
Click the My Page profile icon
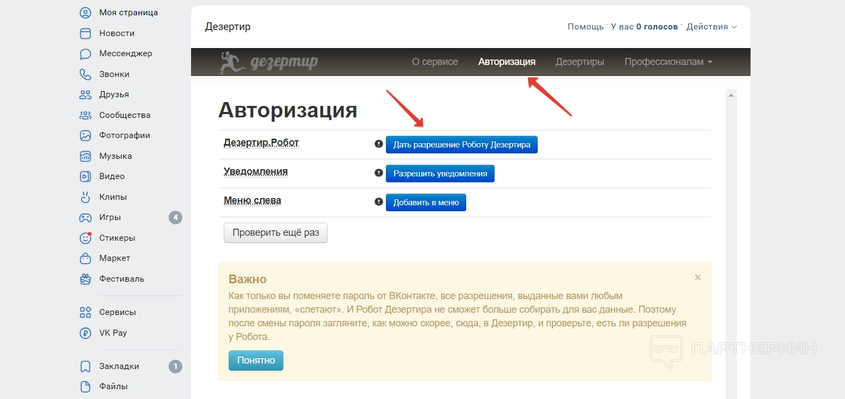(x=86, y=13)
